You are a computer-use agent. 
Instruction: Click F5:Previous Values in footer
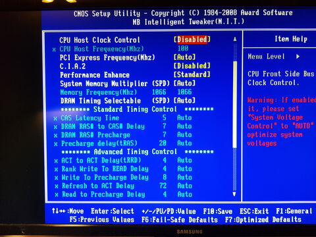coord(102,219)
